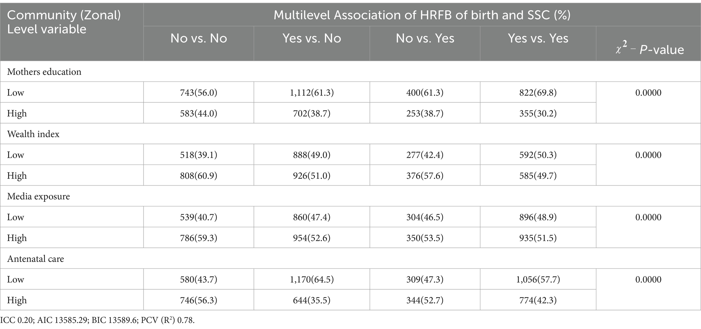The height and width of the screenshot is (329, 701).
Task: Click cell value 743(56.0)
Action: (x=199, y=93)
